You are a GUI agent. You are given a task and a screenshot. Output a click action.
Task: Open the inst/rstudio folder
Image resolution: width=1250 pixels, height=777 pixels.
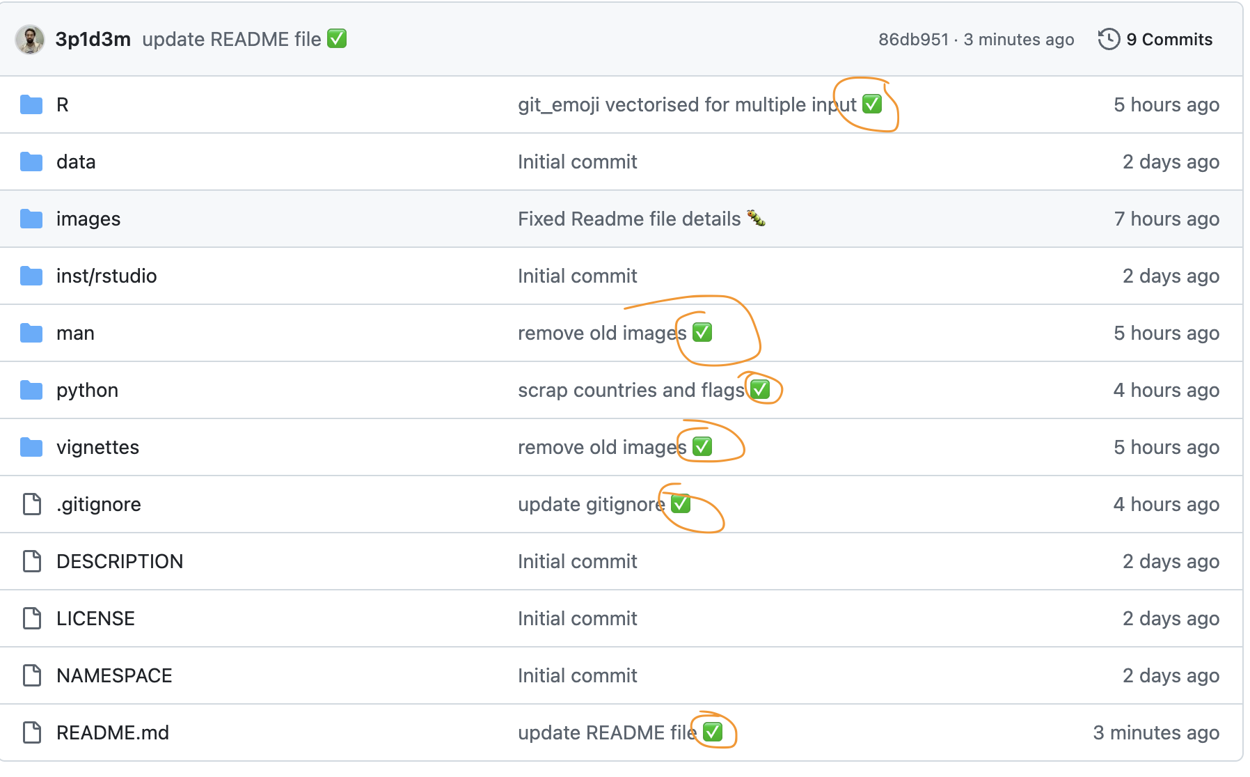(106, 276)
